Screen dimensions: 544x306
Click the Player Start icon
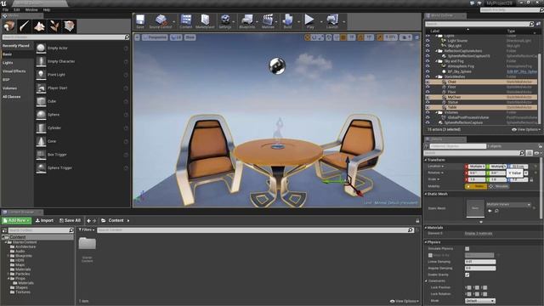click(x=41, y=88)
